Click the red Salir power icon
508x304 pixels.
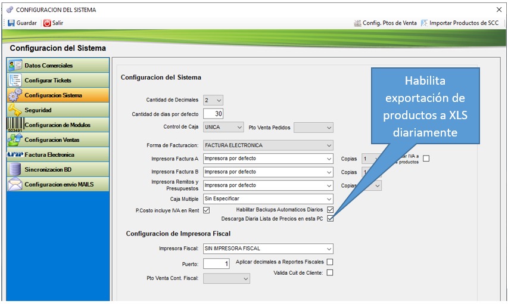click(x=47, y=23)
